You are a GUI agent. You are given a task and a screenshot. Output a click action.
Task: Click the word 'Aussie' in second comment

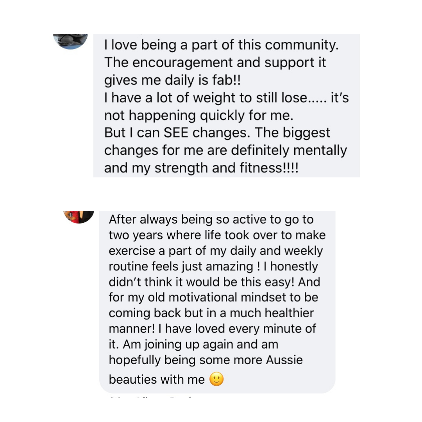tap(284, 360)
